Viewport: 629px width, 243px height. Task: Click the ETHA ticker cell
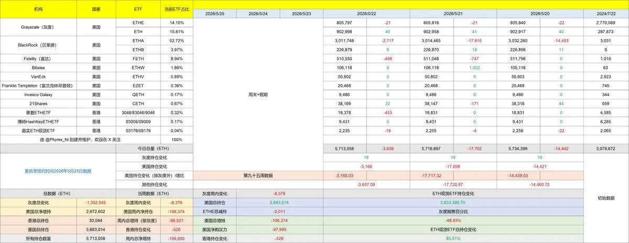point(138,40)
